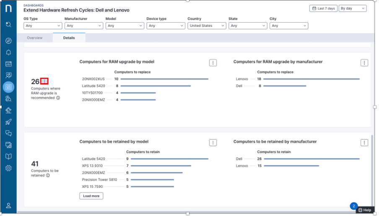Open the compass icon in the sidebar

[x=8, y=41]
